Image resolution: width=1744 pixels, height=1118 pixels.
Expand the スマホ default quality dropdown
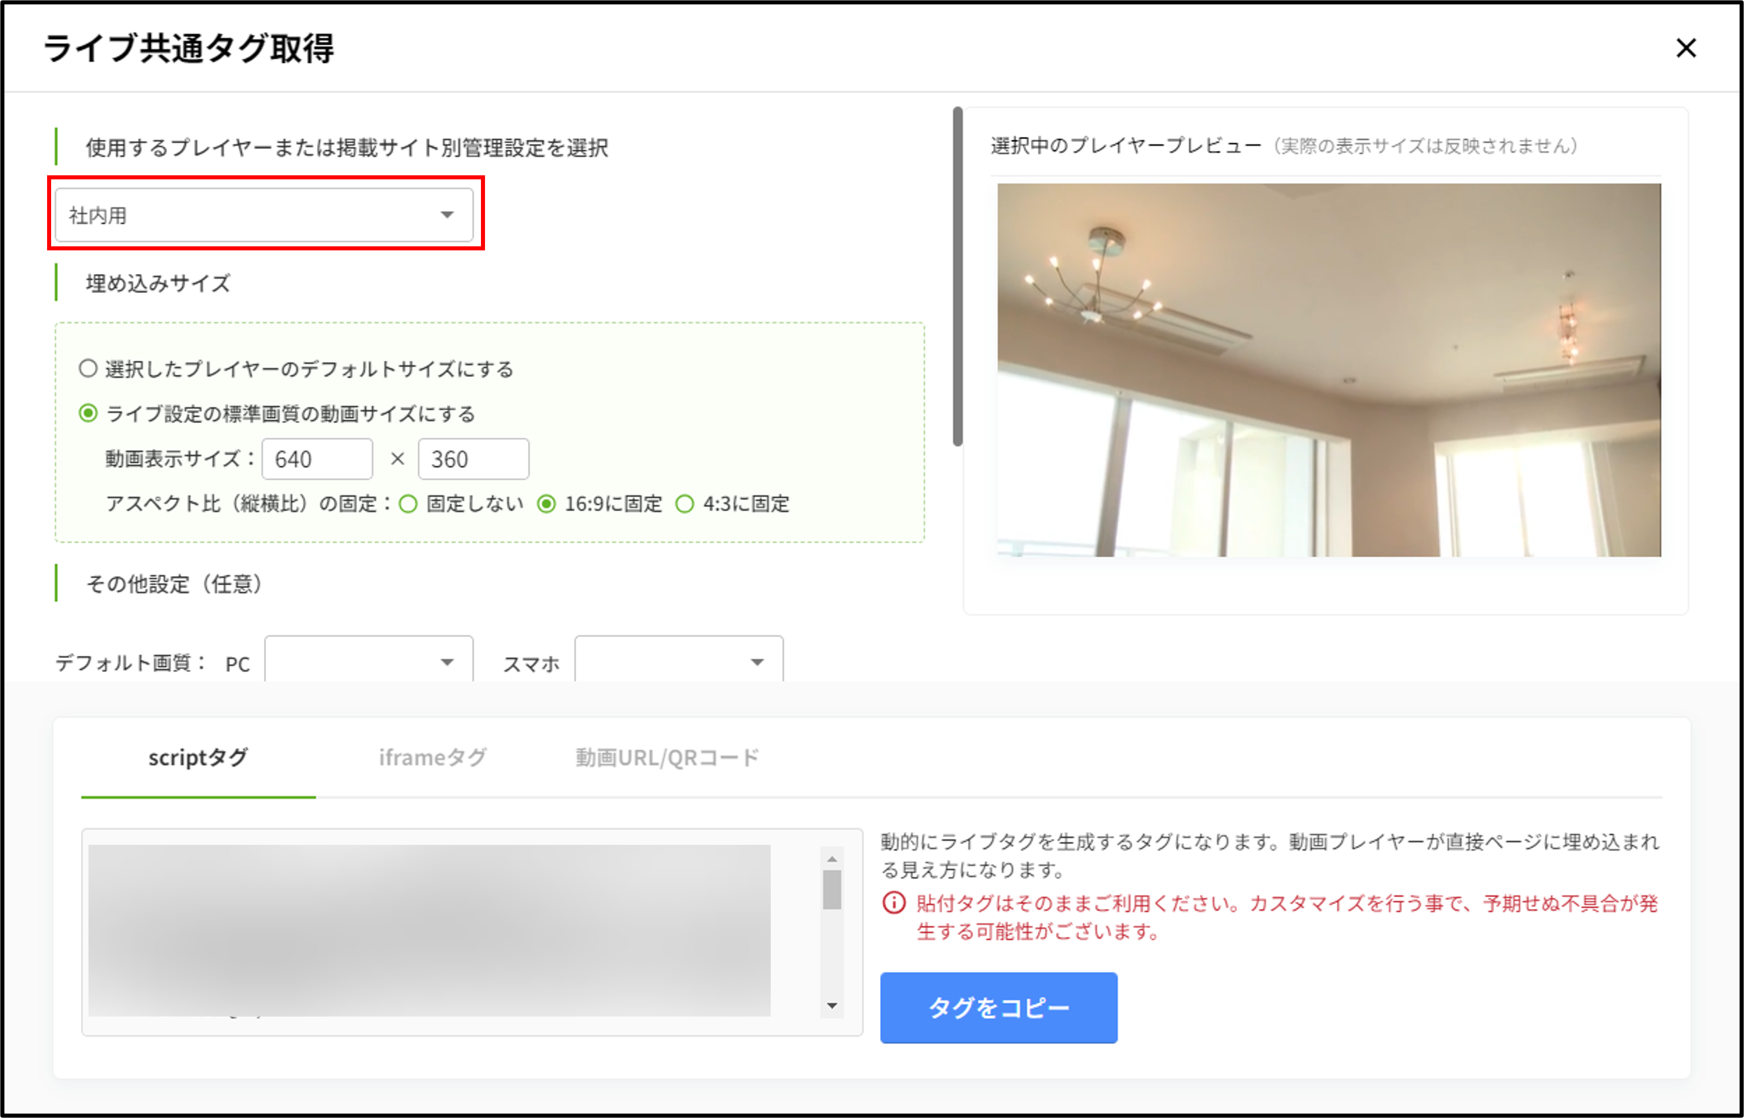pyautogui.click(x=678, y=661)
